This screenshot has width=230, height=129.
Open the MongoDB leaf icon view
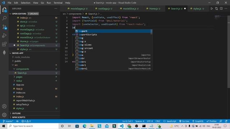[x=4, y=53]
